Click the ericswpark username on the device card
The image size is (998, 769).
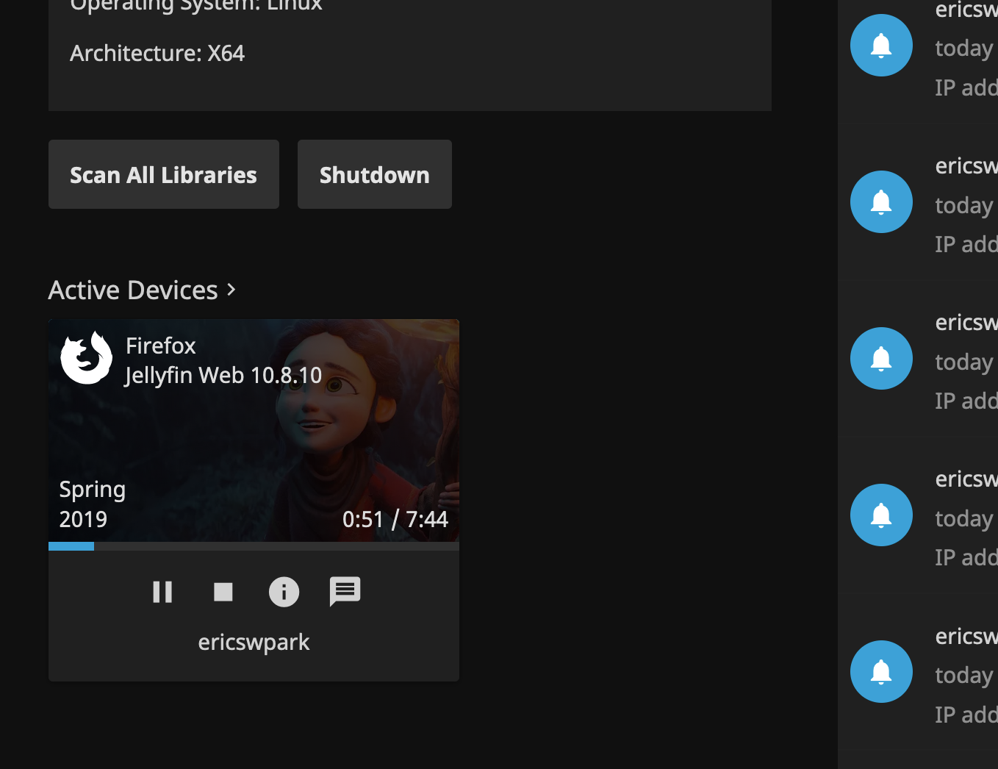pos(254,642)
